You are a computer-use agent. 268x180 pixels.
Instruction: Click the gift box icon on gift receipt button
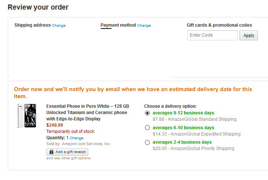click(x=51, y=152)
